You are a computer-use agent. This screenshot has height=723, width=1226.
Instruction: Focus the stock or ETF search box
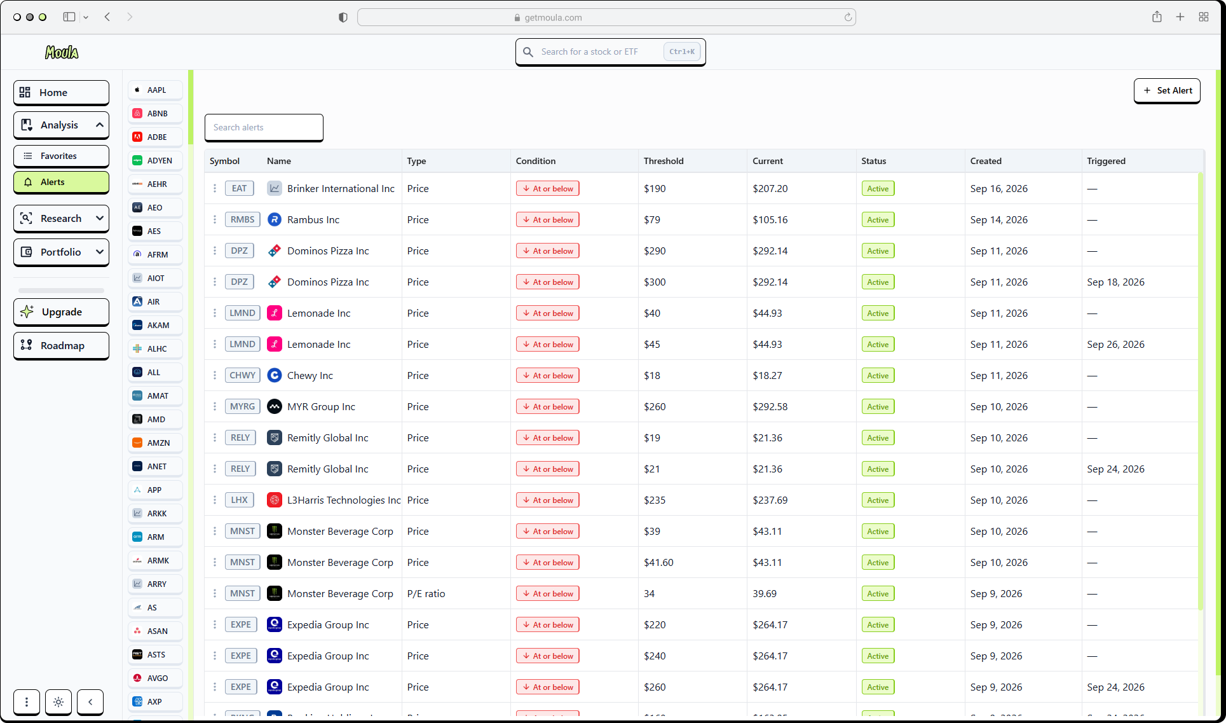(610, 52)
